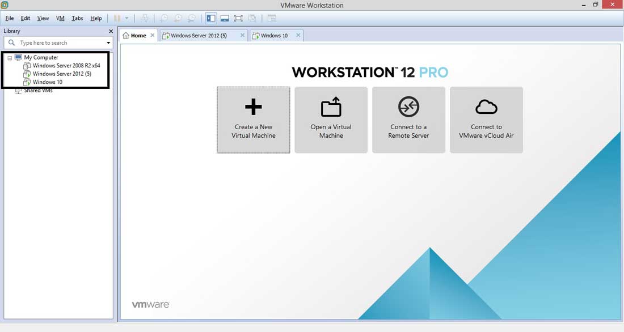Restore down the VMware Workstation window
This screenshot has height=332, width=624.
click(x=595, y=5)
